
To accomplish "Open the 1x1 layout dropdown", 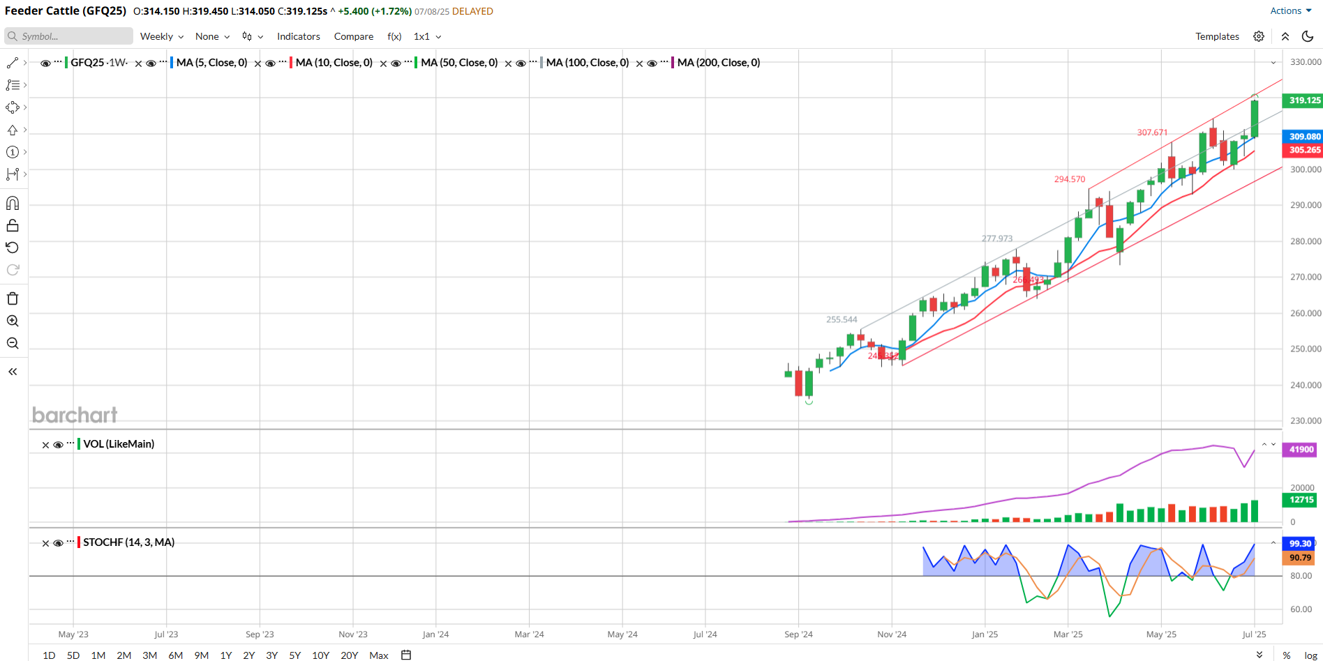I will (427, 36).
